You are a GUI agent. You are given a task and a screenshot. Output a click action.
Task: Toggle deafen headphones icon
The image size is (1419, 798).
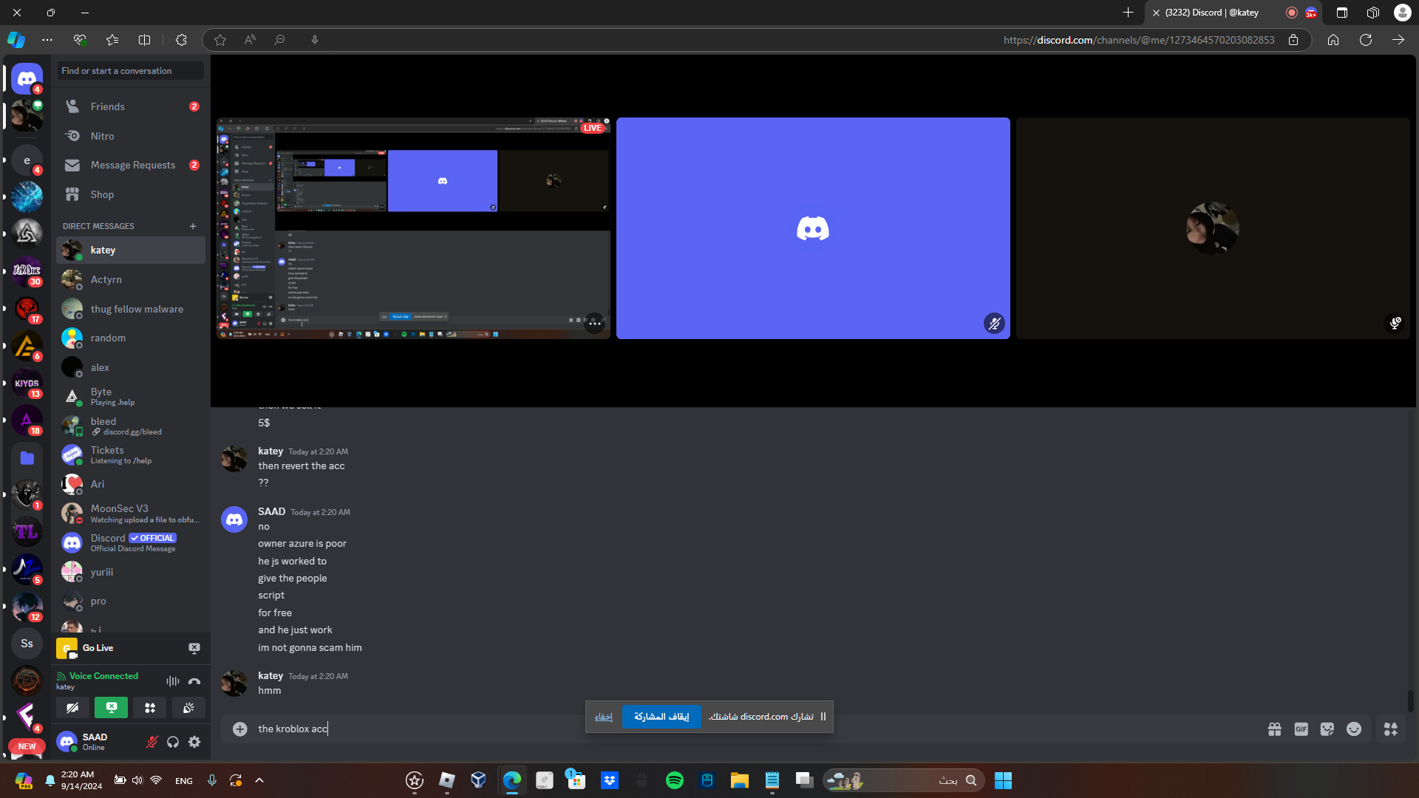pyautogui.click(x=173, y=742)
